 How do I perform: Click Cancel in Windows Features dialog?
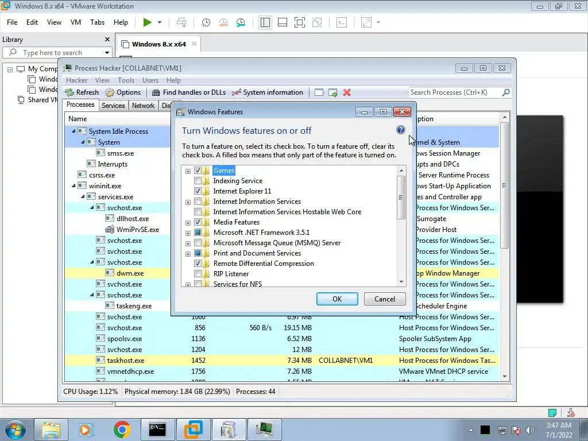coord(385,299)
